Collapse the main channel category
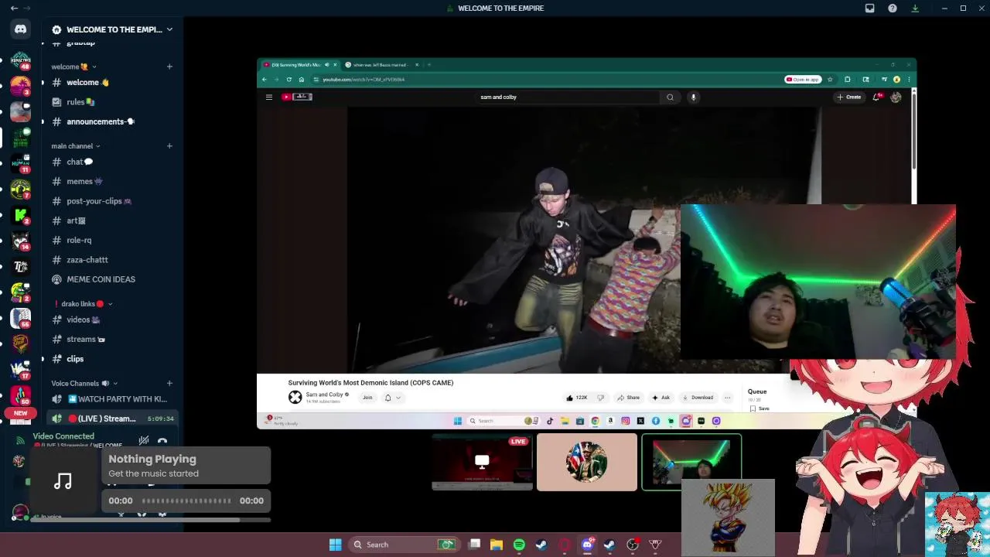 pyautogui.click(x=76, y=146)
